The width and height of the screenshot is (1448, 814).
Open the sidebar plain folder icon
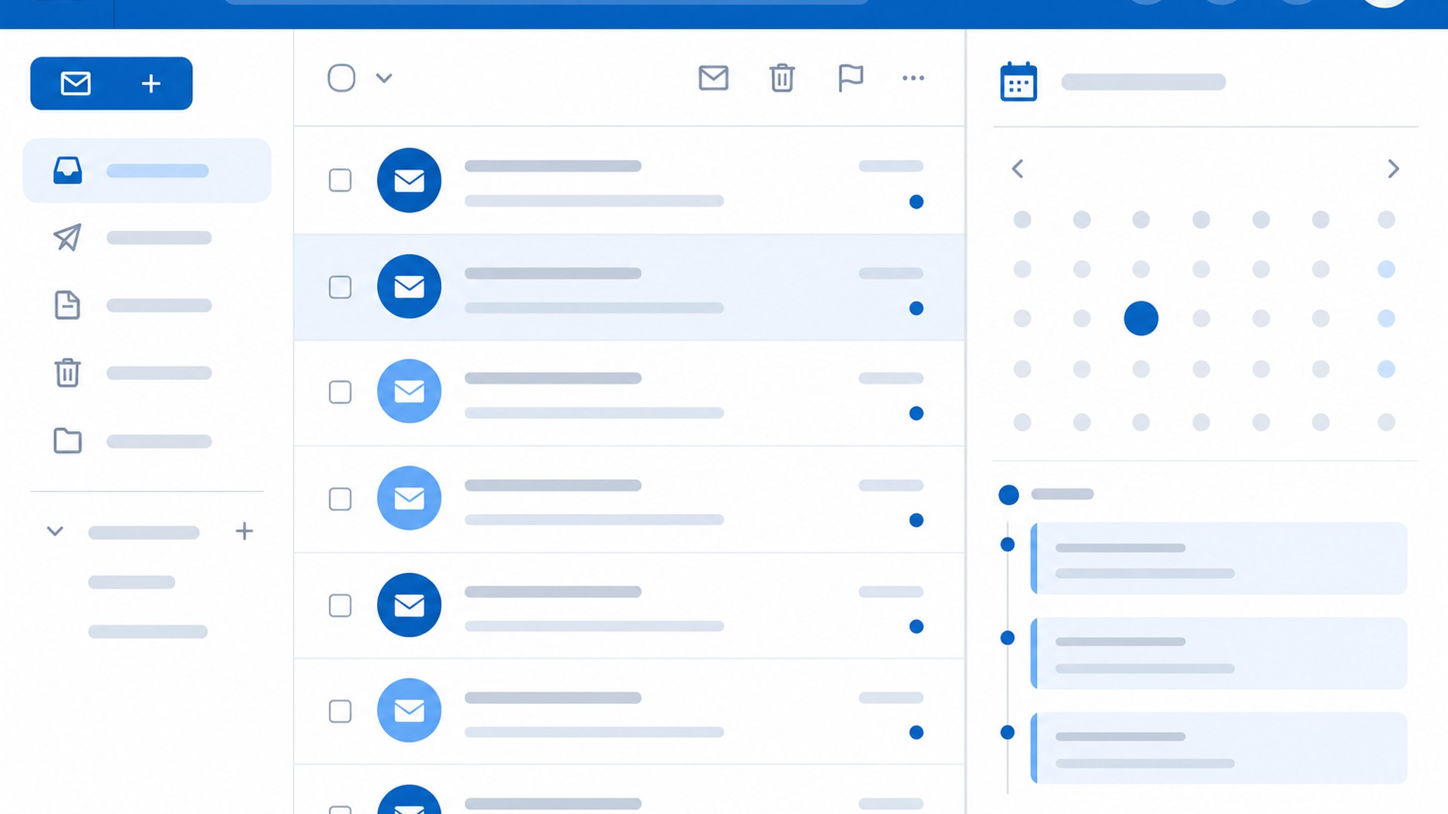click(x=68, y=440)
